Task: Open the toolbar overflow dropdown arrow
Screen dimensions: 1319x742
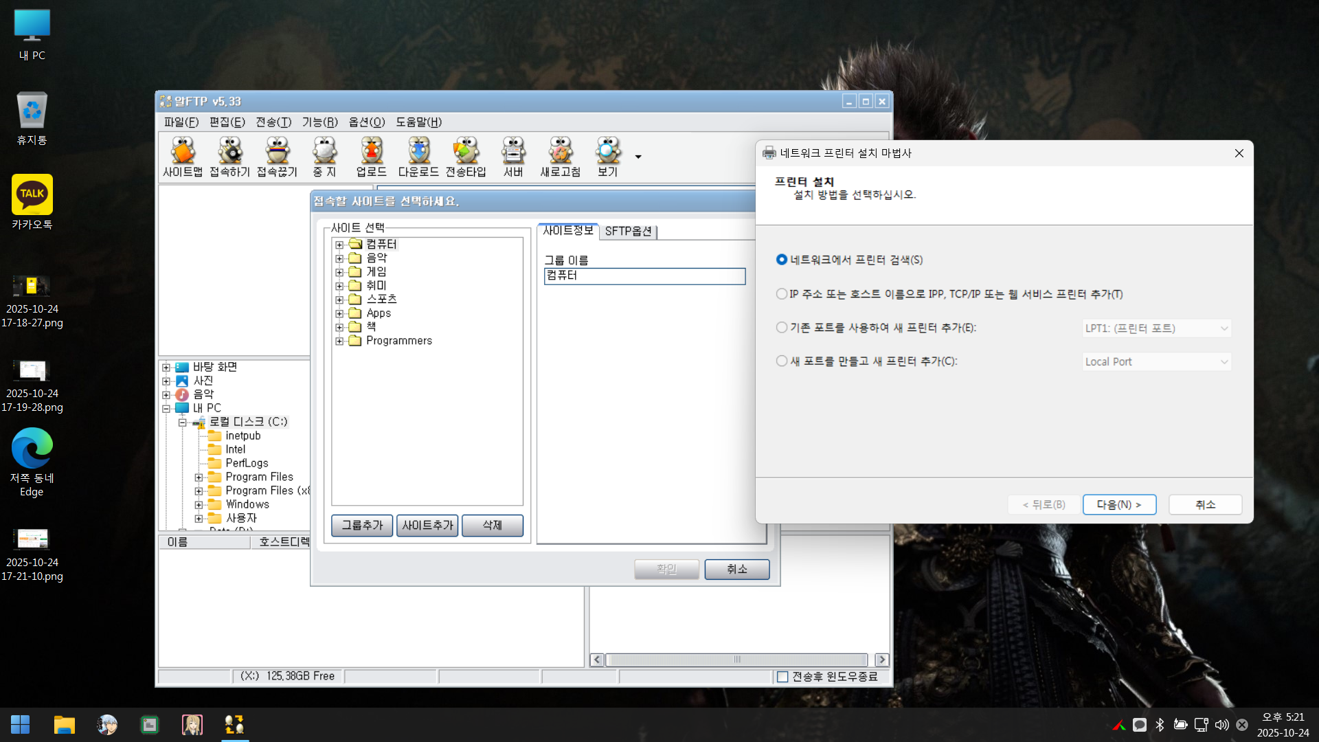Action: (638, 157)
